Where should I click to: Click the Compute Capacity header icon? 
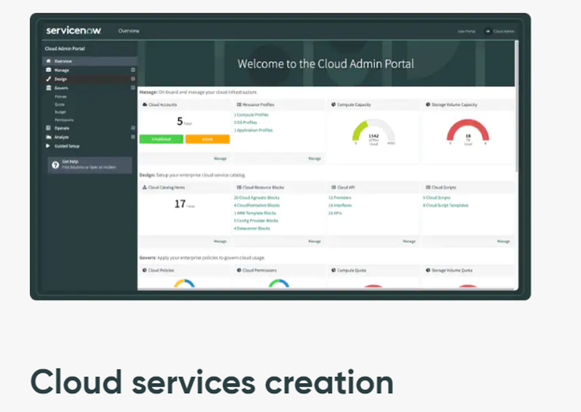pyautogui.click(x=333, y=105)
